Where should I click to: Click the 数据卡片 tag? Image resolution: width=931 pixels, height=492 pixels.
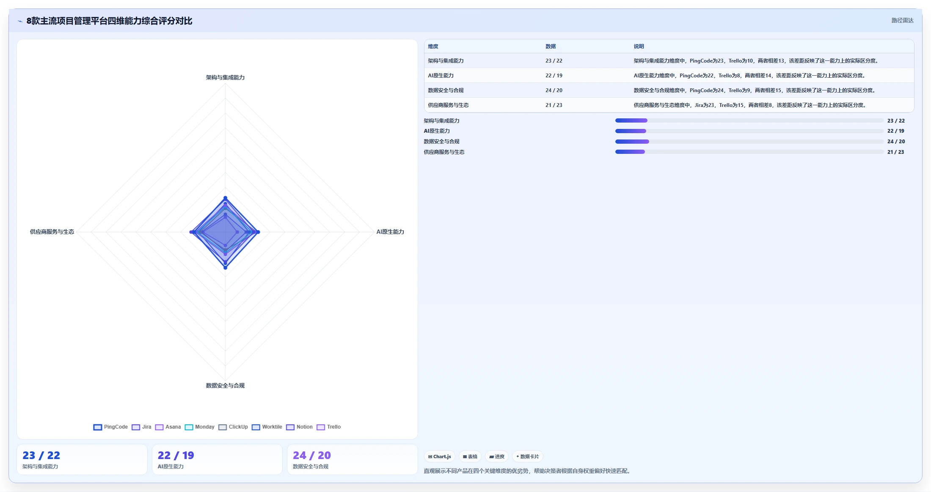click(528, 456)
